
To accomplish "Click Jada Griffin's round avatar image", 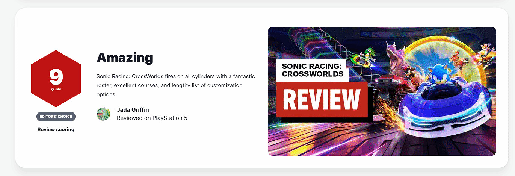I will (x=103, y=114).
